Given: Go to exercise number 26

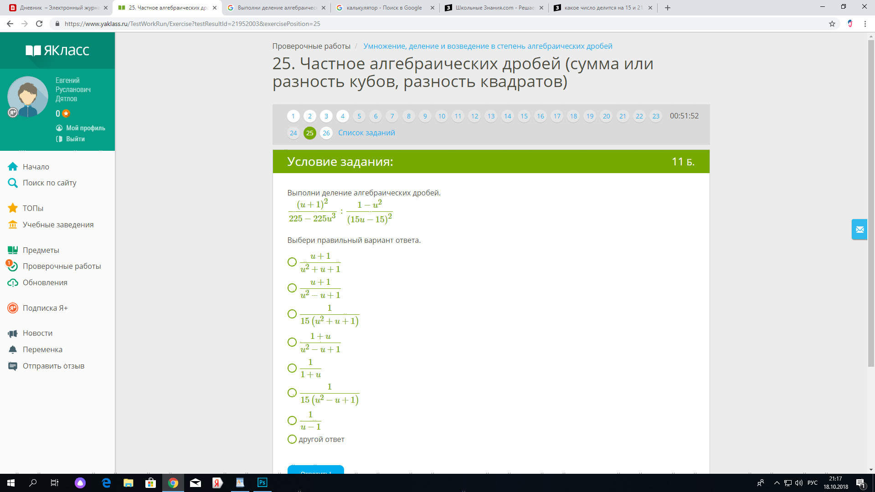Looking at the screenshot, I should (x=326, y=133).
